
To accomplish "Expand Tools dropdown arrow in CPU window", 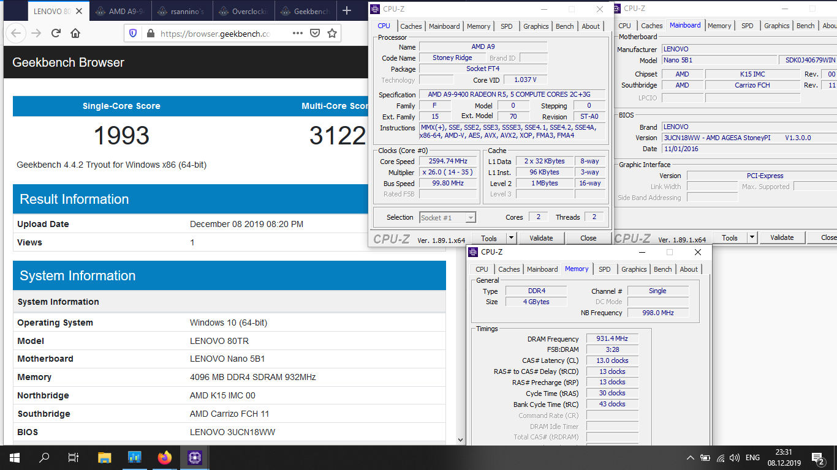I will point(512,238).
